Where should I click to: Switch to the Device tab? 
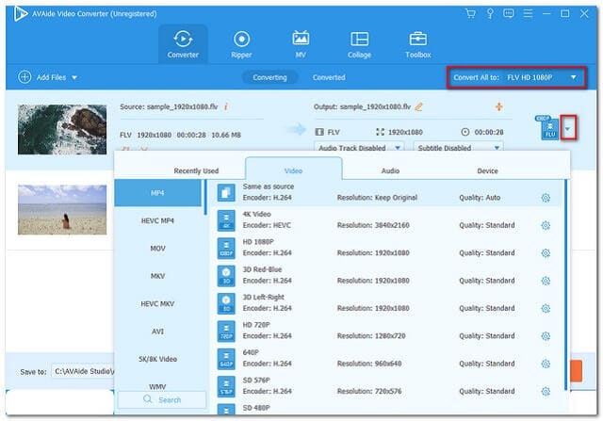(487, 170)
